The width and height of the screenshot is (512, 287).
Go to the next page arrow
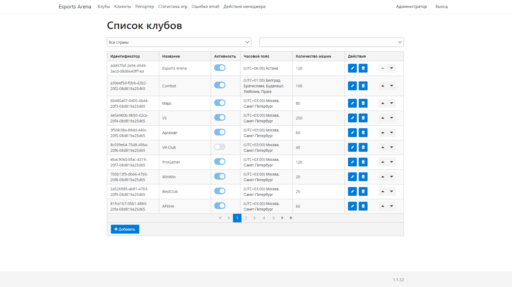tap(282, 218)
